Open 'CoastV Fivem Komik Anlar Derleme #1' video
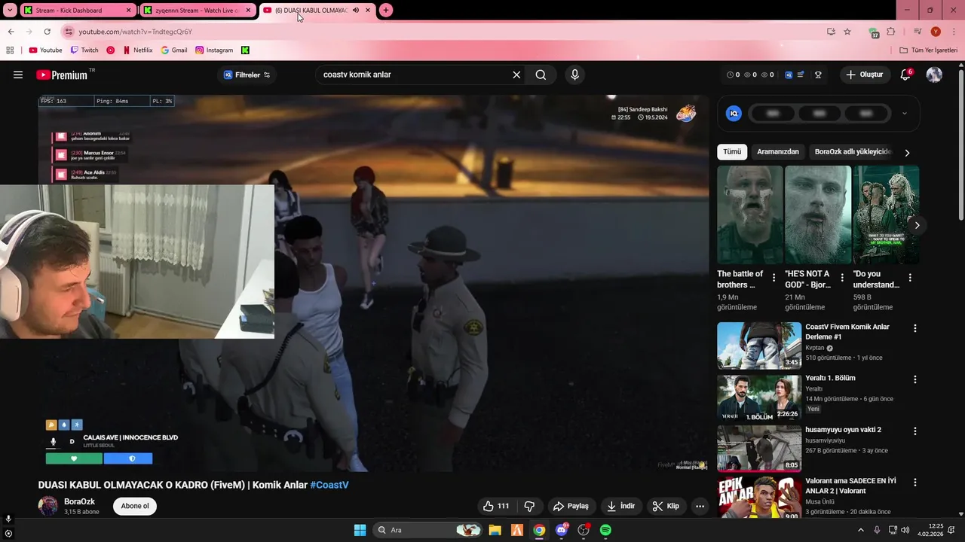 pyautogui.click(x=759, y=346)
